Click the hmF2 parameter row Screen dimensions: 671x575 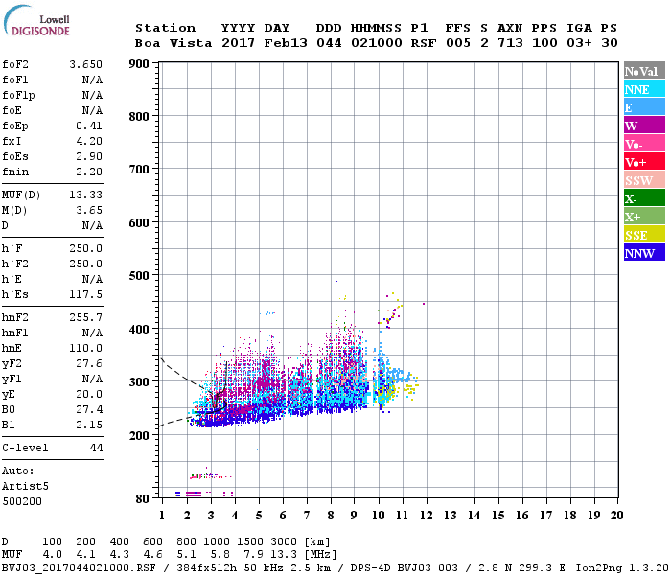(52, 317)
